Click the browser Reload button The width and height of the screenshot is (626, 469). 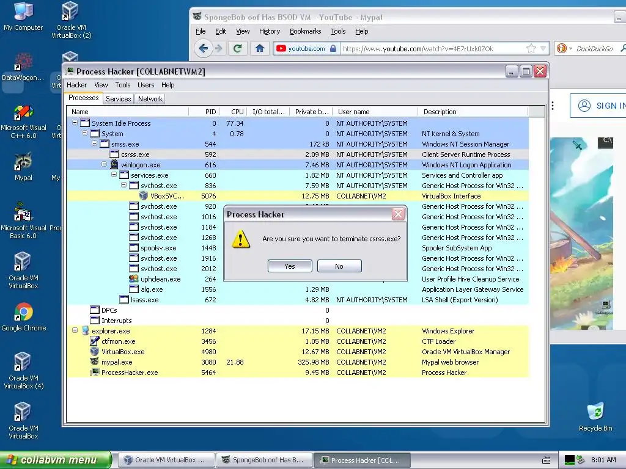point(238,49)
